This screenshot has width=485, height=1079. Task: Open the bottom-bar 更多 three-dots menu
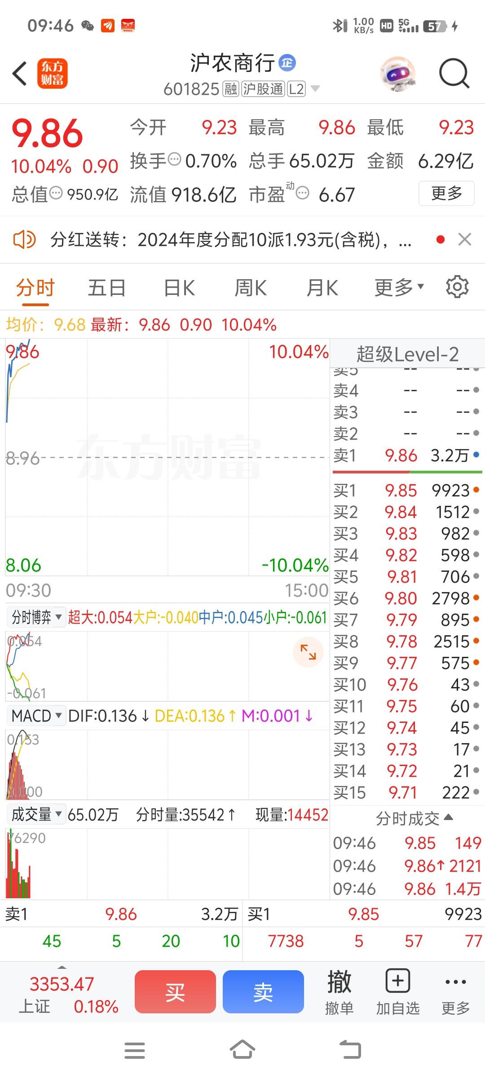[455, 982]
